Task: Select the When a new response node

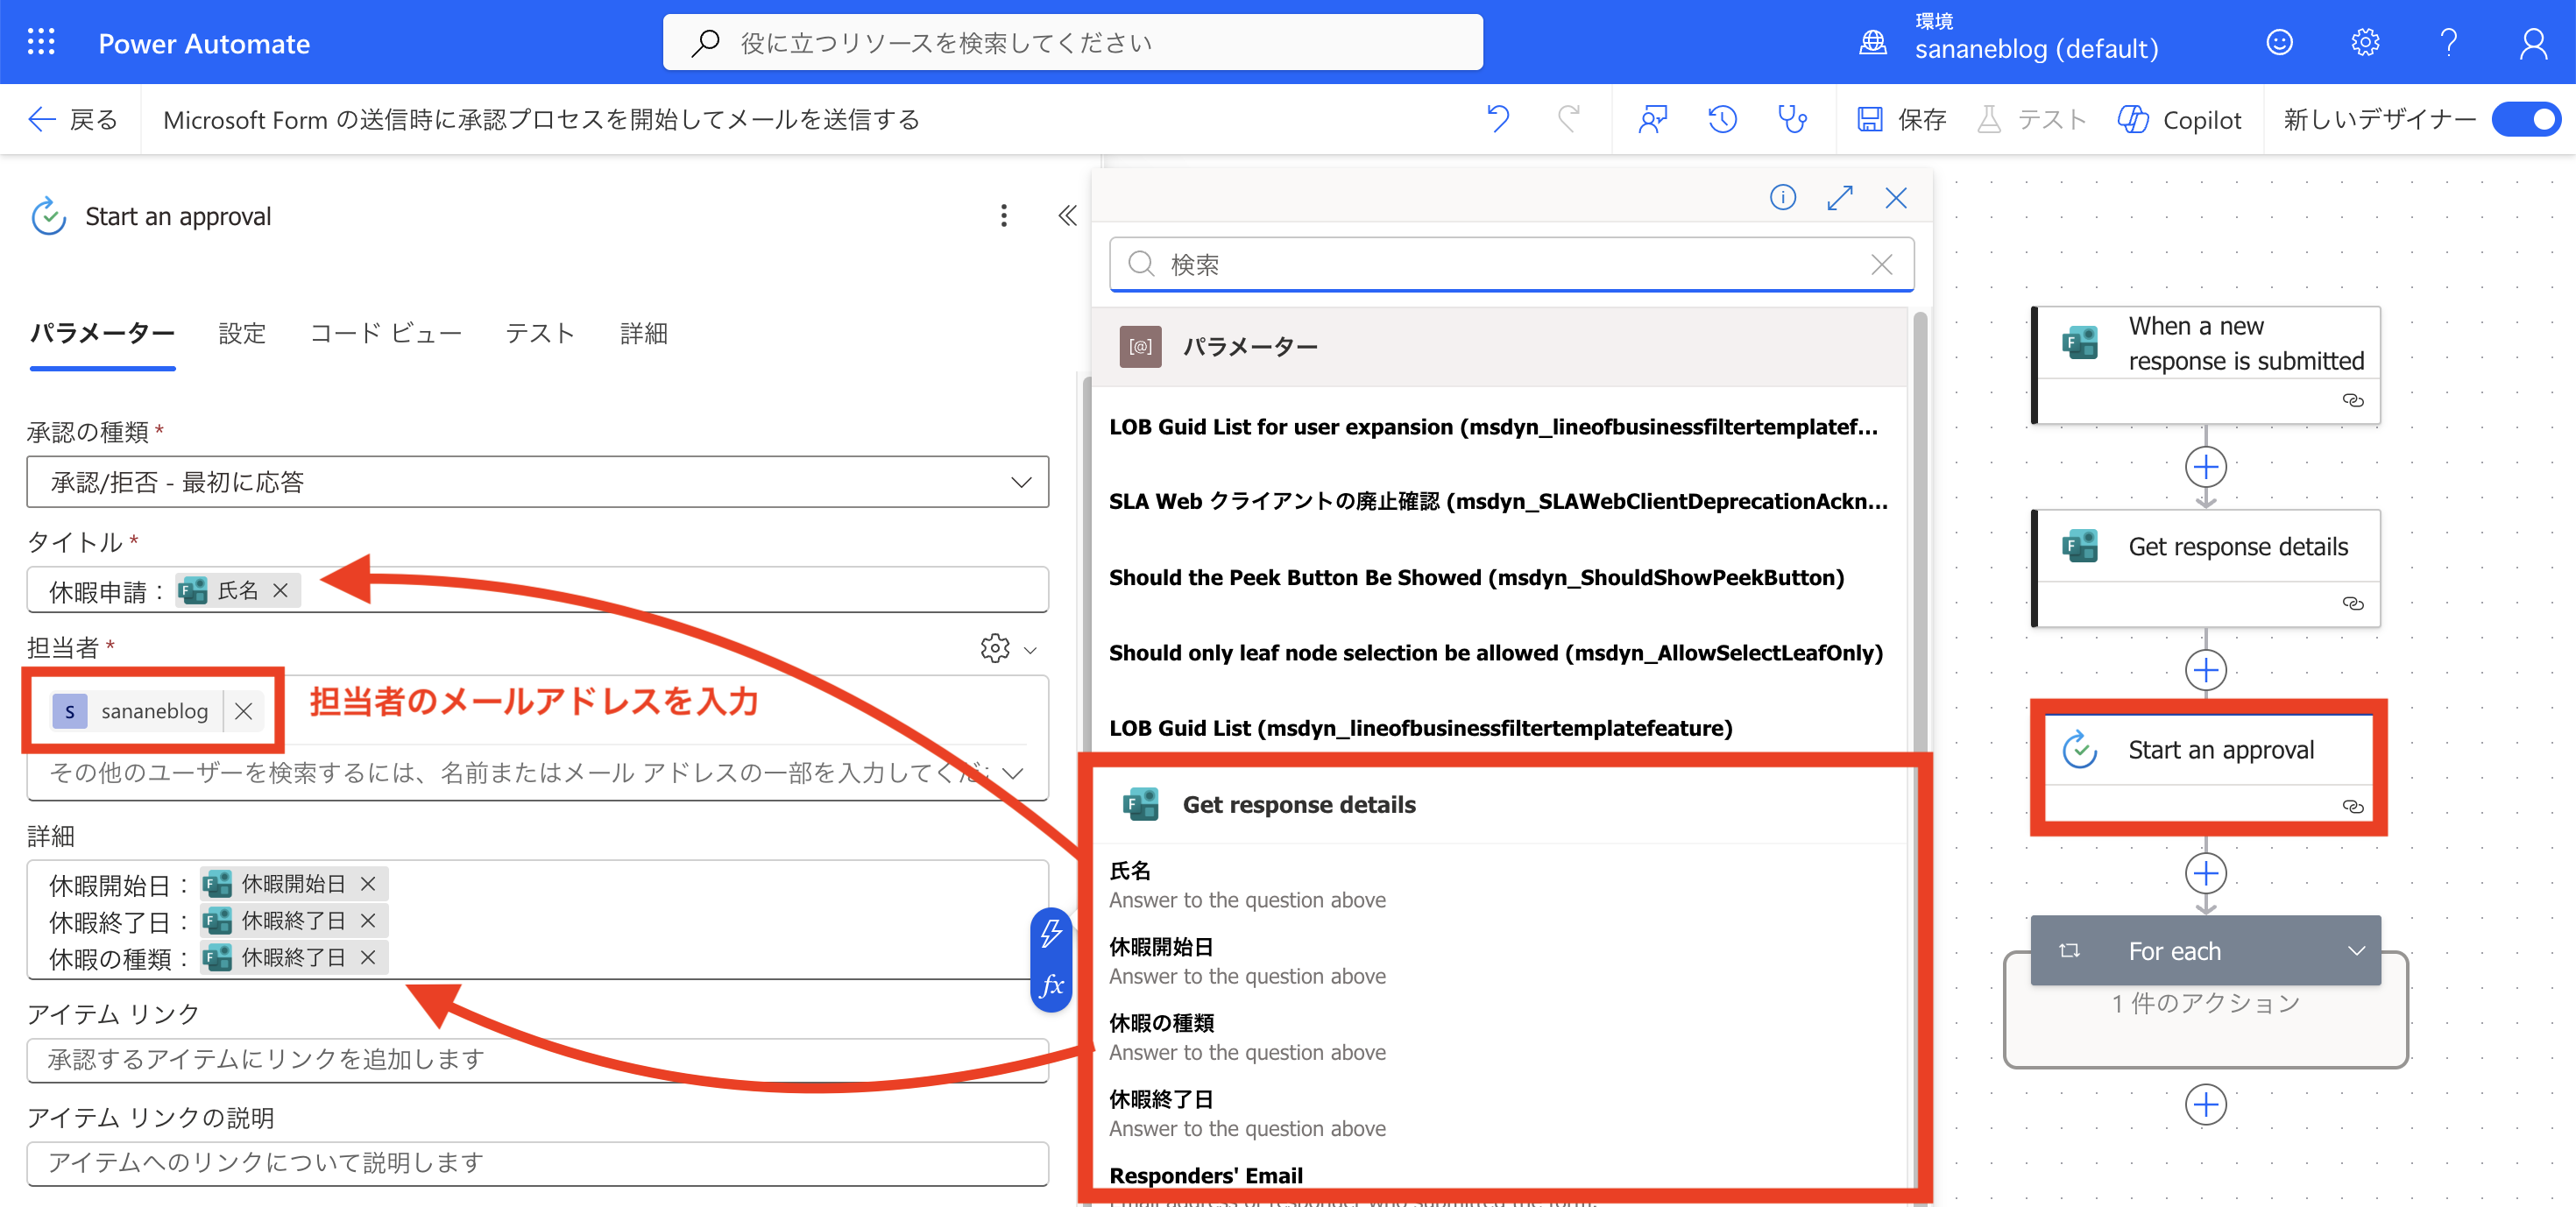Action: click(x=2206, y=364)
